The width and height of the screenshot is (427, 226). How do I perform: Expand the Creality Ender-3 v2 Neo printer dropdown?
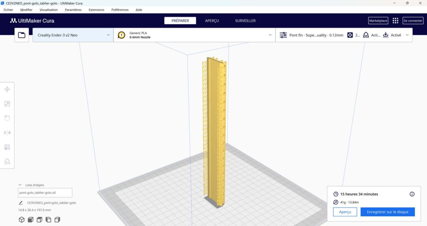(x=73, y=35)
